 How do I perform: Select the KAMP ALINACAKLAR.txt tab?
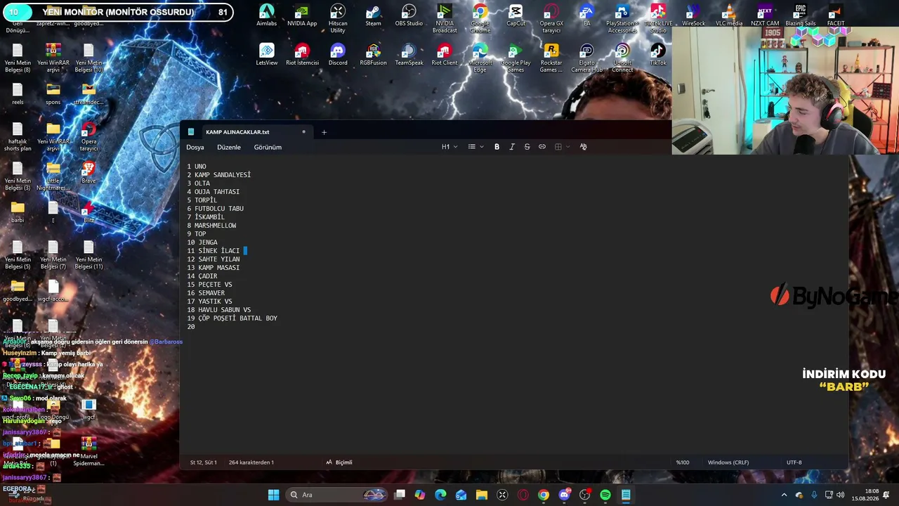tap(237, 132)
